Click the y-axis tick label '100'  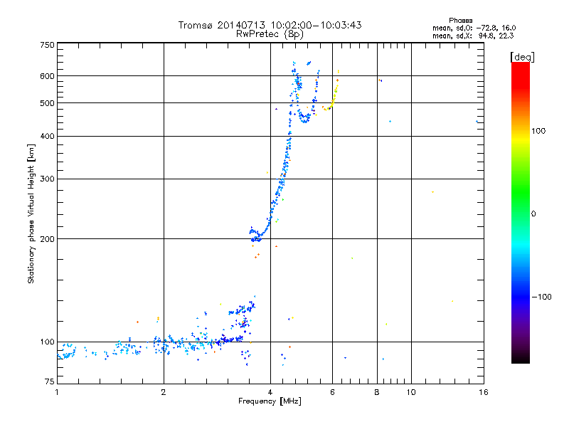click(x=47, y=342)
